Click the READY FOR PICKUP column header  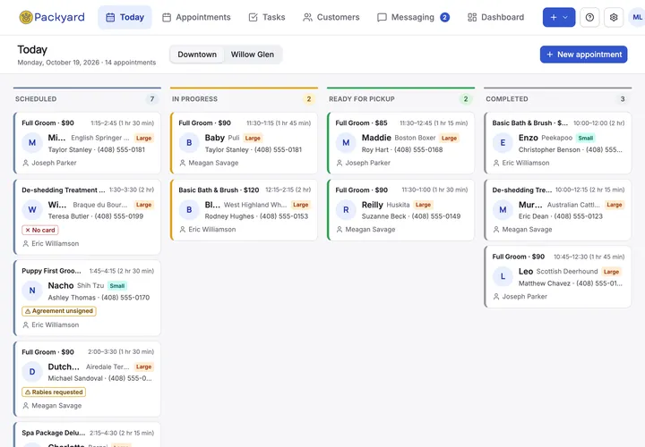pos(362,99)
